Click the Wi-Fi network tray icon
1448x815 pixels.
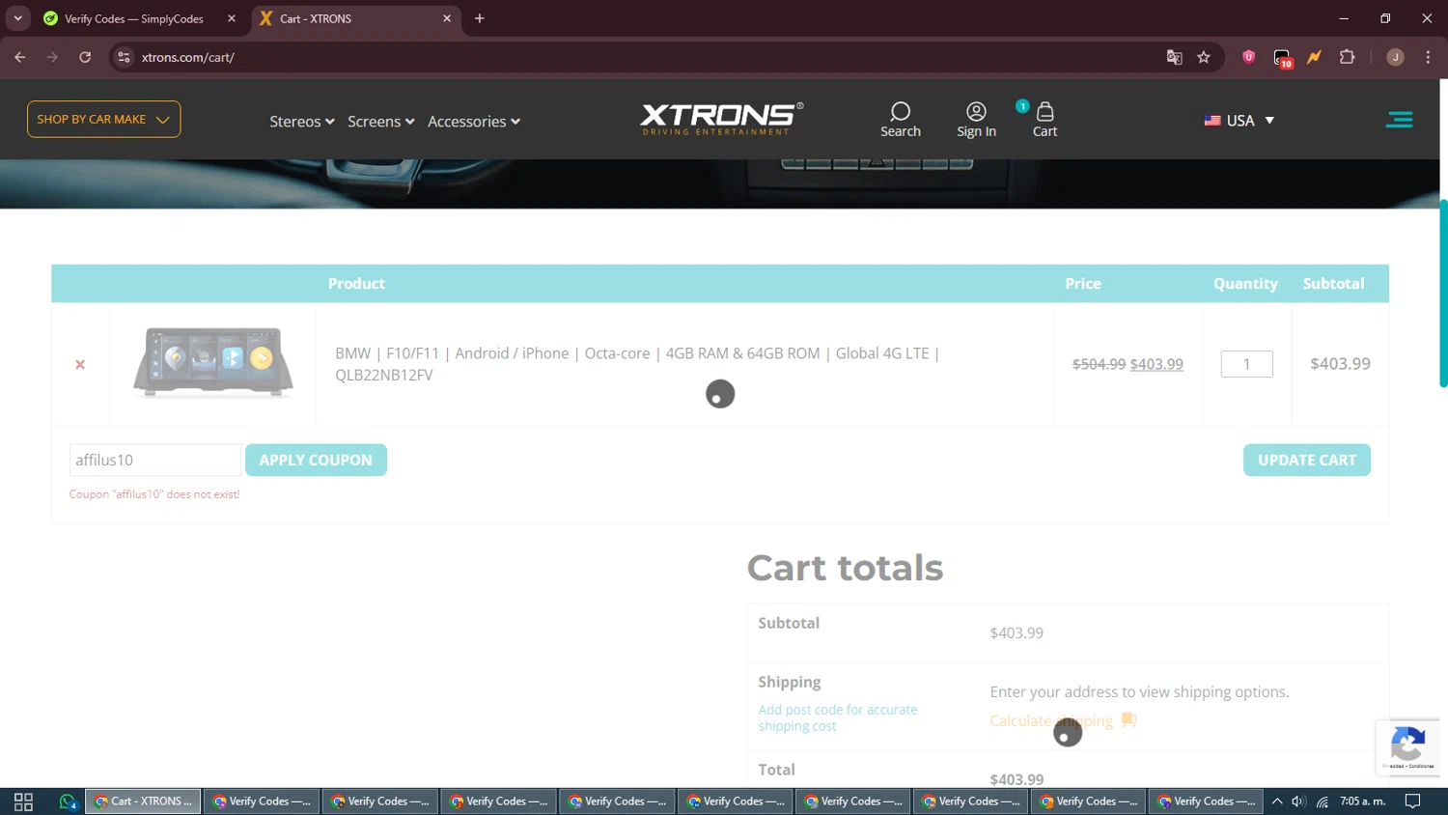click(1323, 801)
